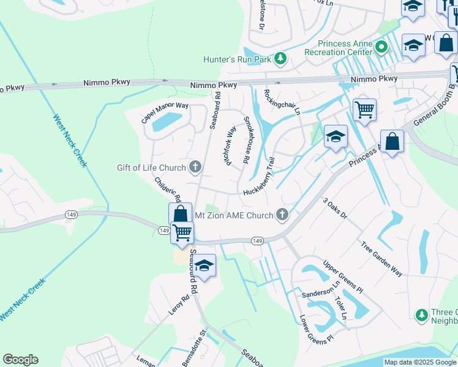Viewport: 458px width, 367px height.
Task: Select Three Oaks Neighborhood park marker
Action: click(x=421, y=316)
